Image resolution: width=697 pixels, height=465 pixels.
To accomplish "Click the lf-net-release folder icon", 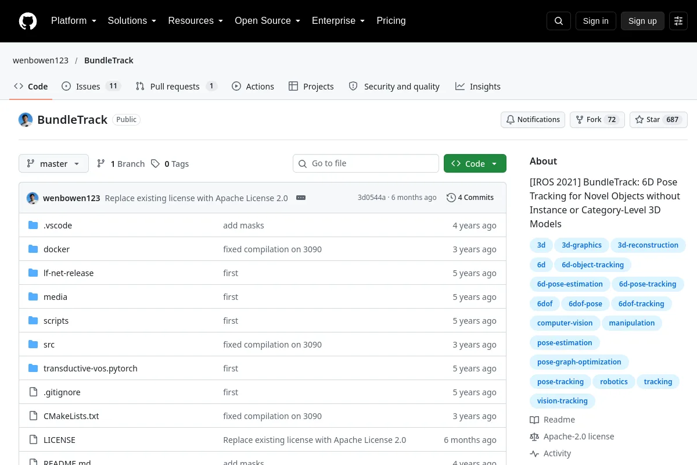I will click(33, 273).
